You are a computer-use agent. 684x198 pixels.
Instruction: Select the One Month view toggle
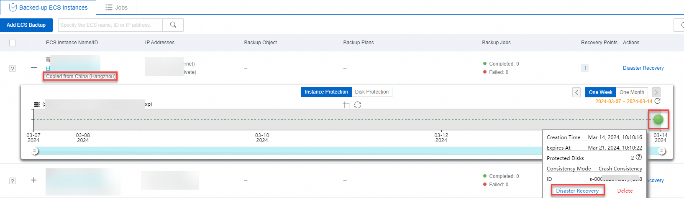tap(632, 92)
